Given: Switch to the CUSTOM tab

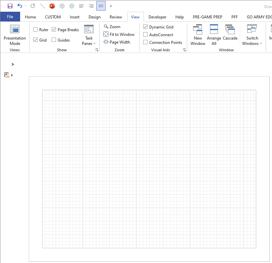Looking at the screenshot, I should pos(53,17).
